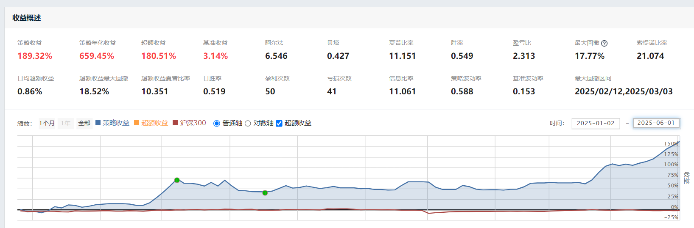Toggle orange 超额收益 series via legend label
Viewport: 694px width, 228px height.
click(154, 123)
